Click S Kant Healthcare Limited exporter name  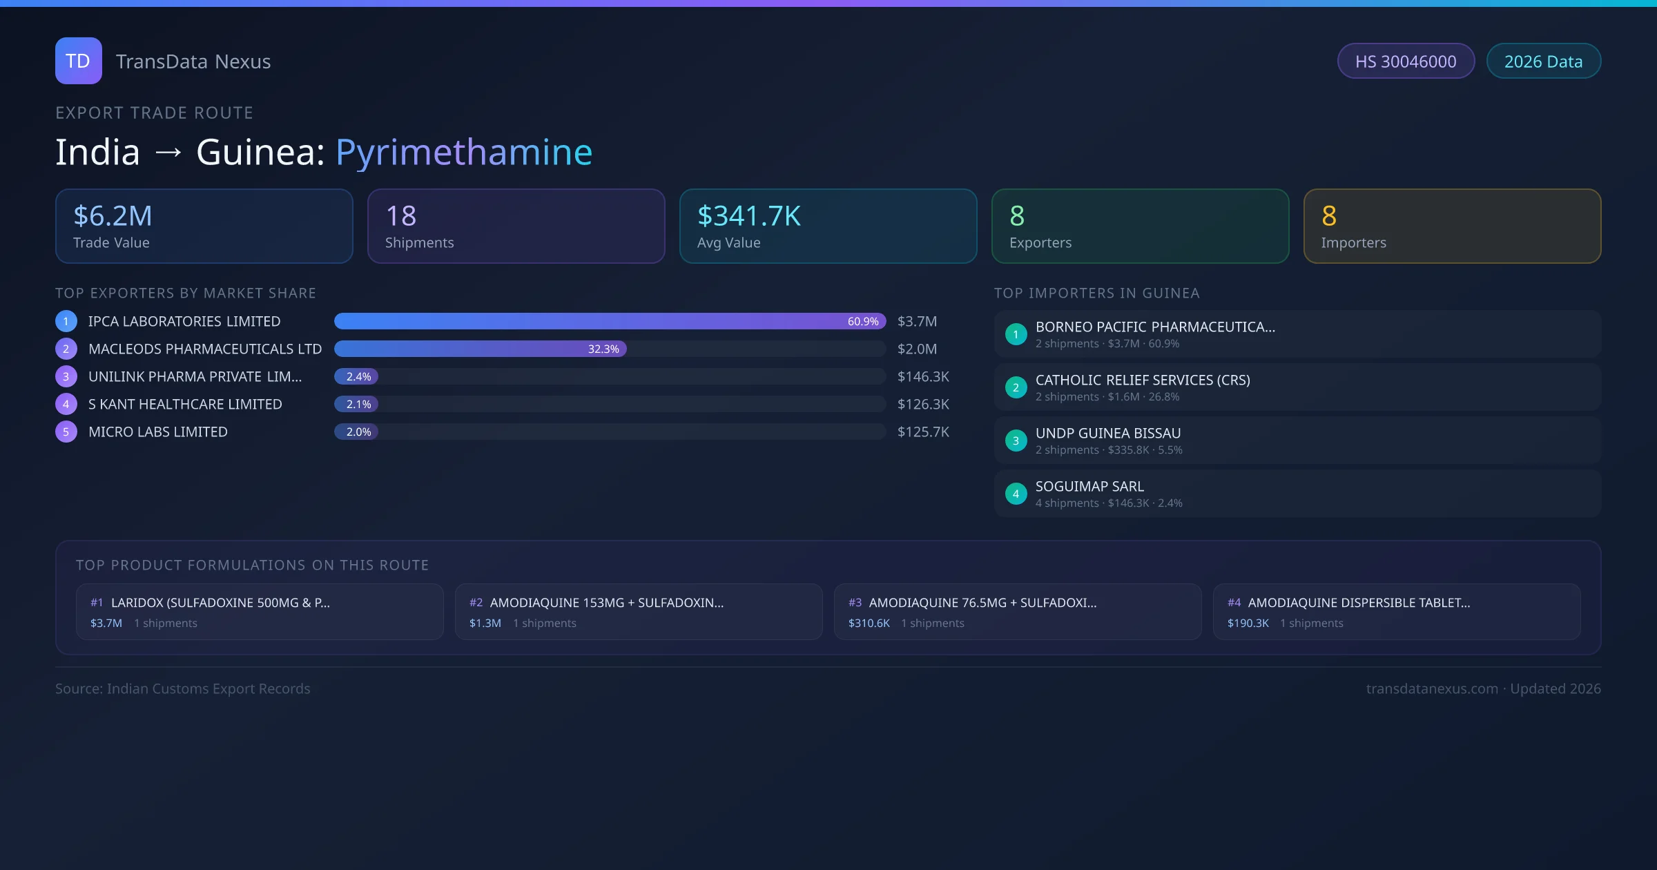pyautogui.click(x=185, y=404)
